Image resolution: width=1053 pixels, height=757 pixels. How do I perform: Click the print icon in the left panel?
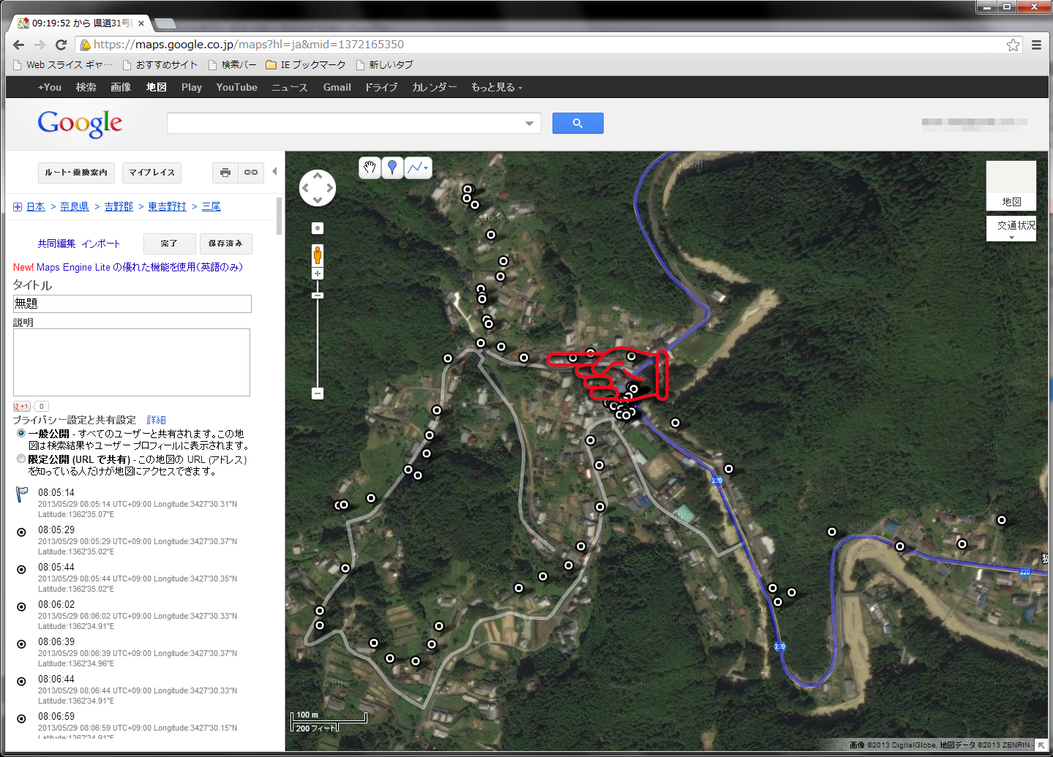(x=225, y=173)
